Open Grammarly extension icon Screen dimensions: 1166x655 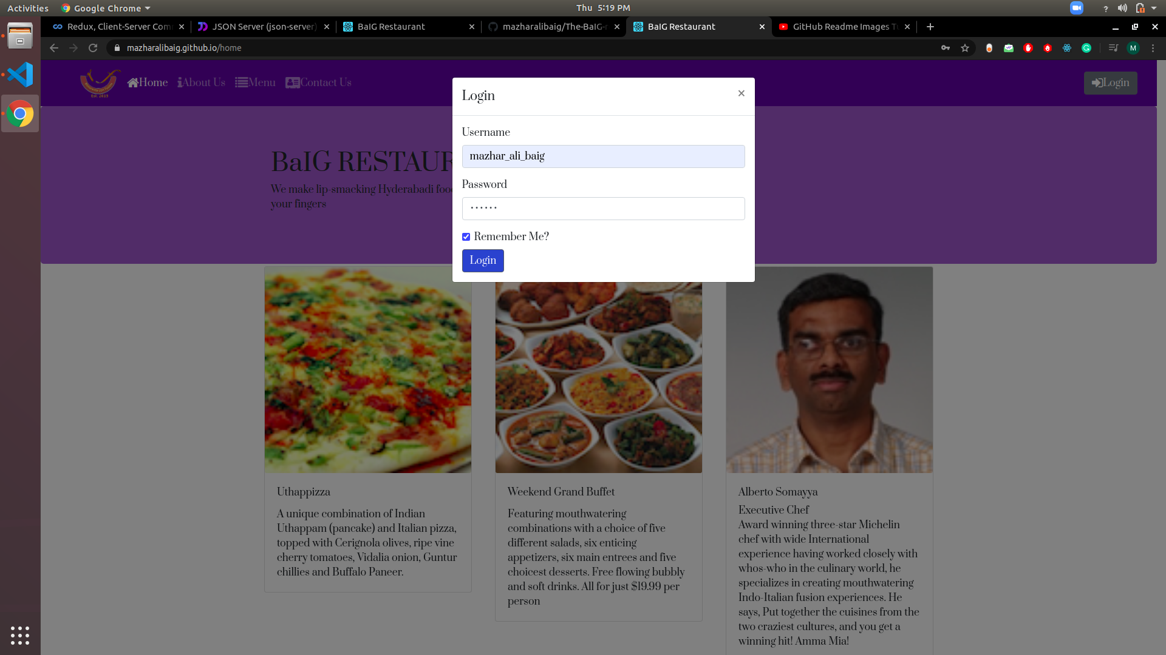[1086, 48]
